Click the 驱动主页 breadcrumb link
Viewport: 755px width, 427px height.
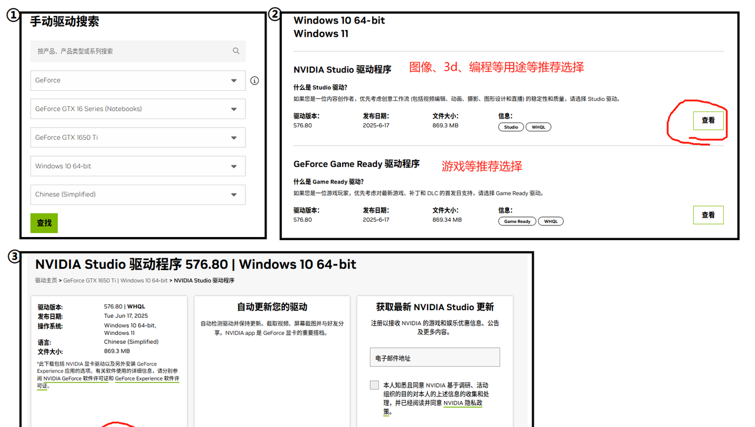[x=45, y=280]
